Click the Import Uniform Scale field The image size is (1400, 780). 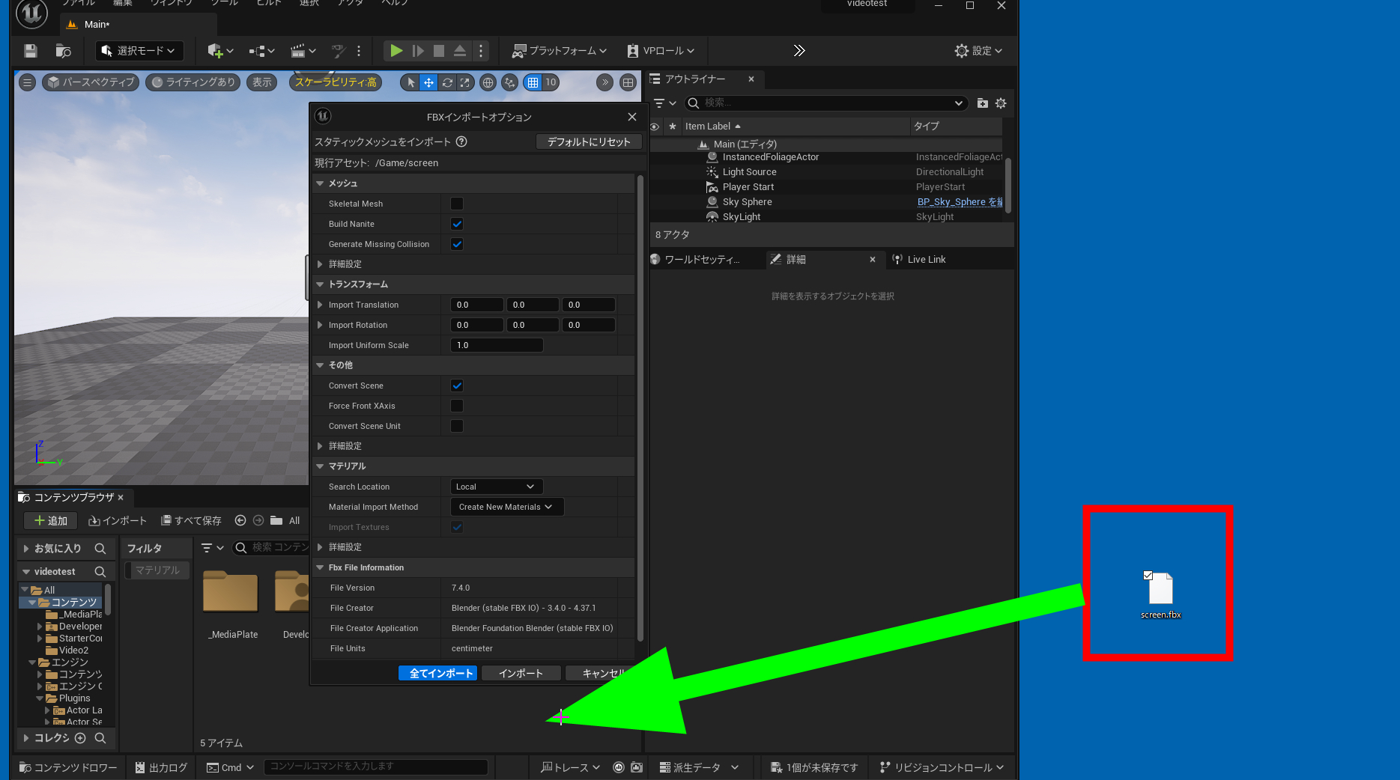[496, 345]
